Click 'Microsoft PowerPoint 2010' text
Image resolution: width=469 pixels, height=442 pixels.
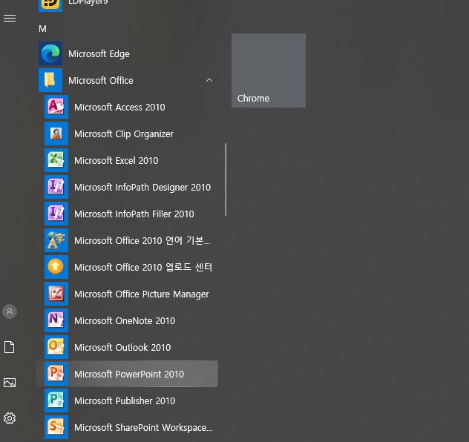click(x=129, y=375)
